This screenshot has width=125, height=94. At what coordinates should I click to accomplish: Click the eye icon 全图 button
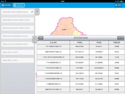point(118,5)
